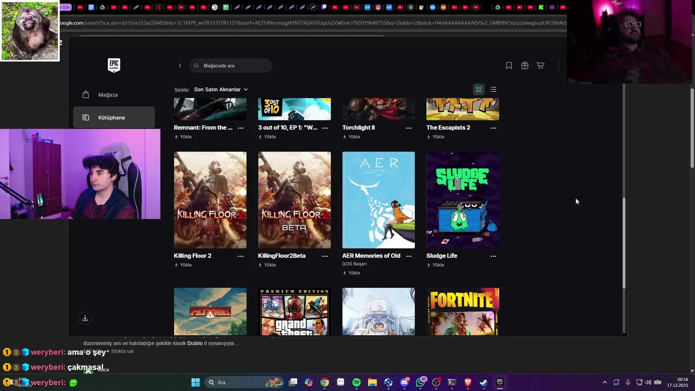Open the Fortnite game cover
Image resolution: width=695 pixels, height=391 pixels.
click(x=463, y=312)
